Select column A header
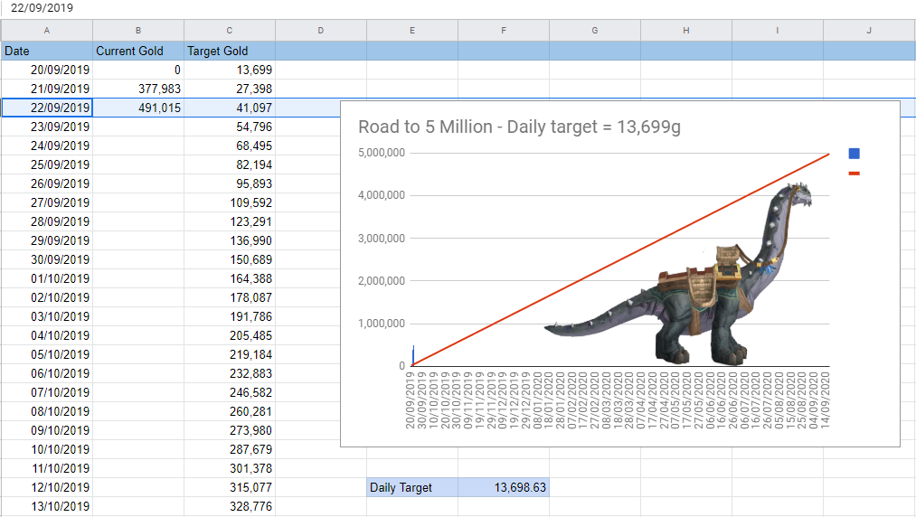 coord(46,31)
